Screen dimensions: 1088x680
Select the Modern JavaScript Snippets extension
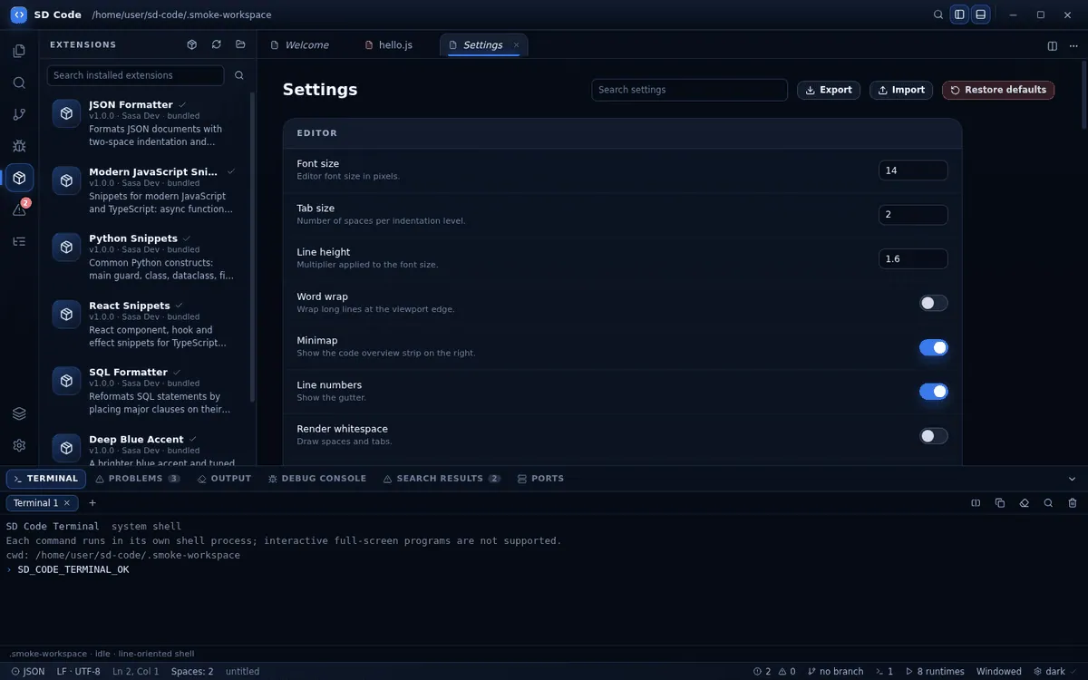[146, 189]
